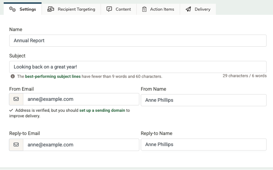Click the Action Items clipboard icon
273x170 pixels.
[x=145, y=9]
